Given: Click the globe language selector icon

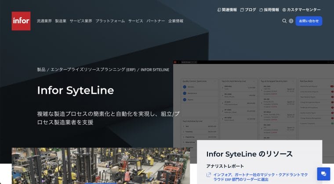Looking at the screenshot, I should click(291, 21).
